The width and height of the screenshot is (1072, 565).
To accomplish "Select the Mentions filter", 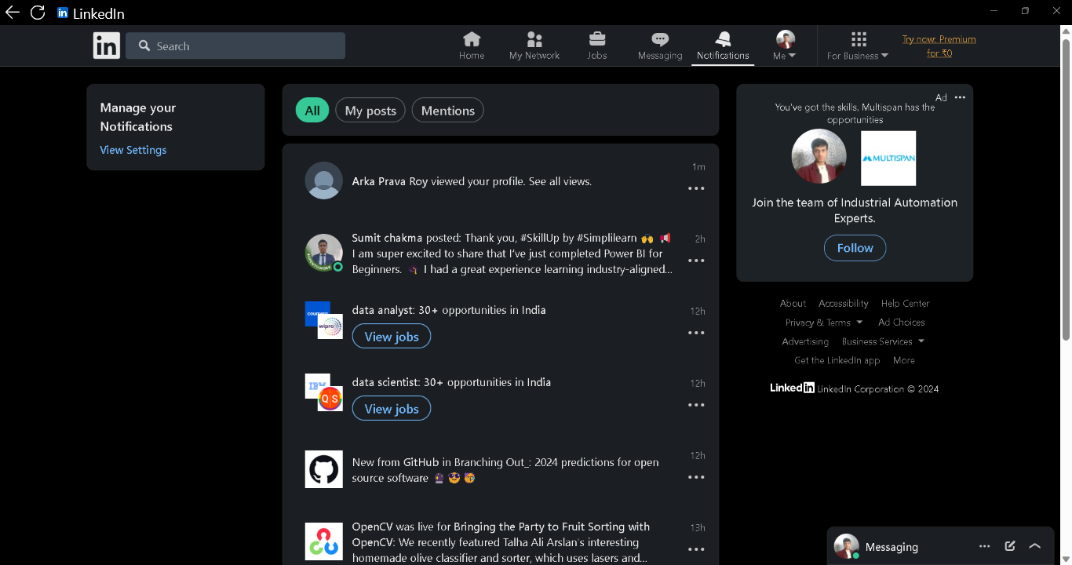I will (448, 111).
